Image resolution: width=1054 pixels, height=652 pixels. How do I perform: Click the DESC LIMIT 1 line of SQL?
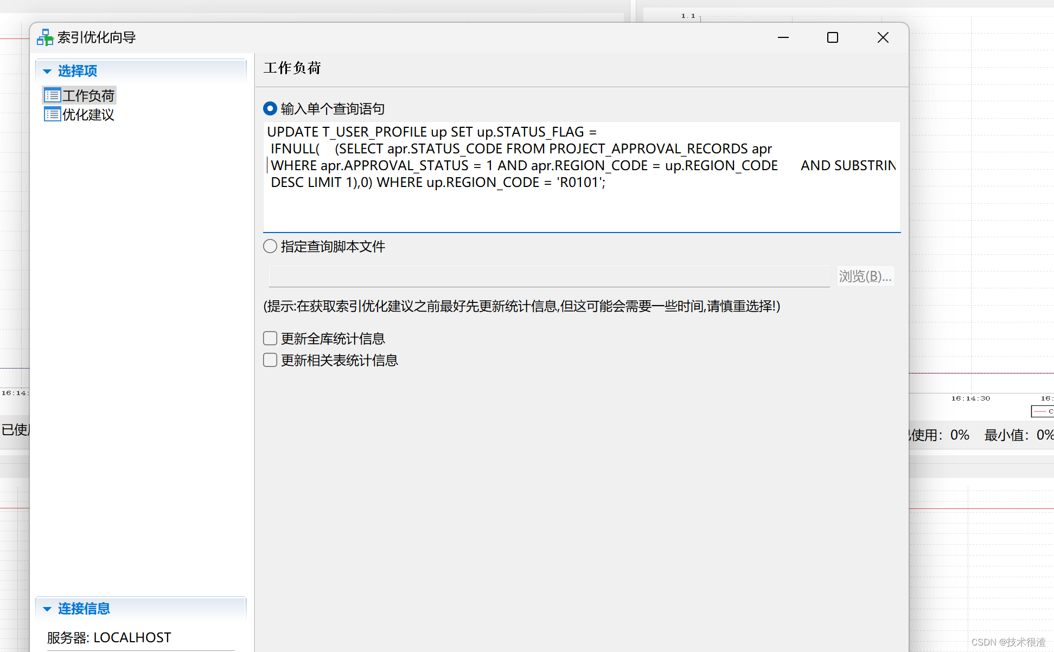438,182
